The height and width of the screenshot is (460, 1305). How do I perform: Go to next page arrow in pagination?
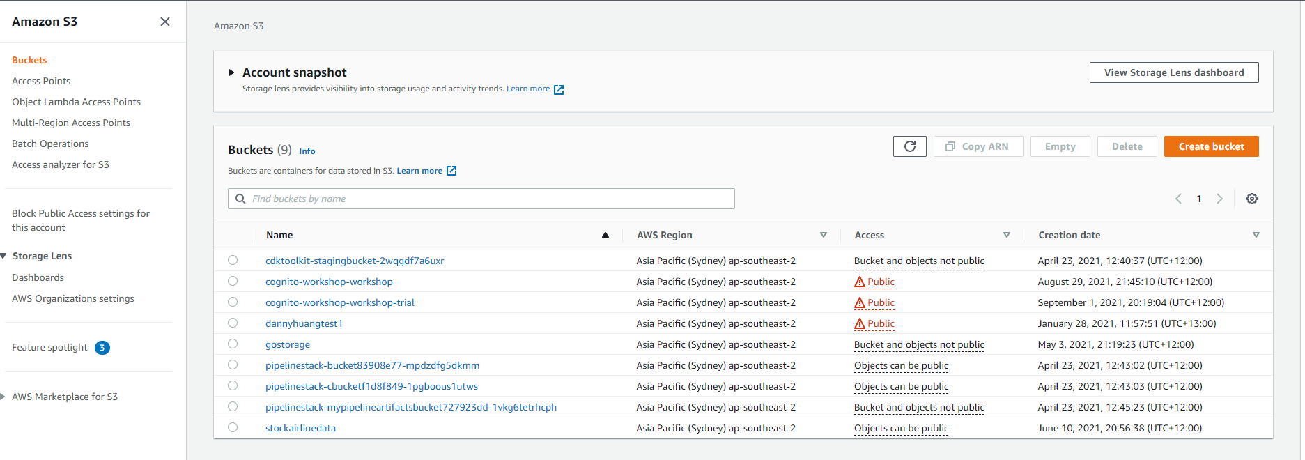coord(1219,199)
